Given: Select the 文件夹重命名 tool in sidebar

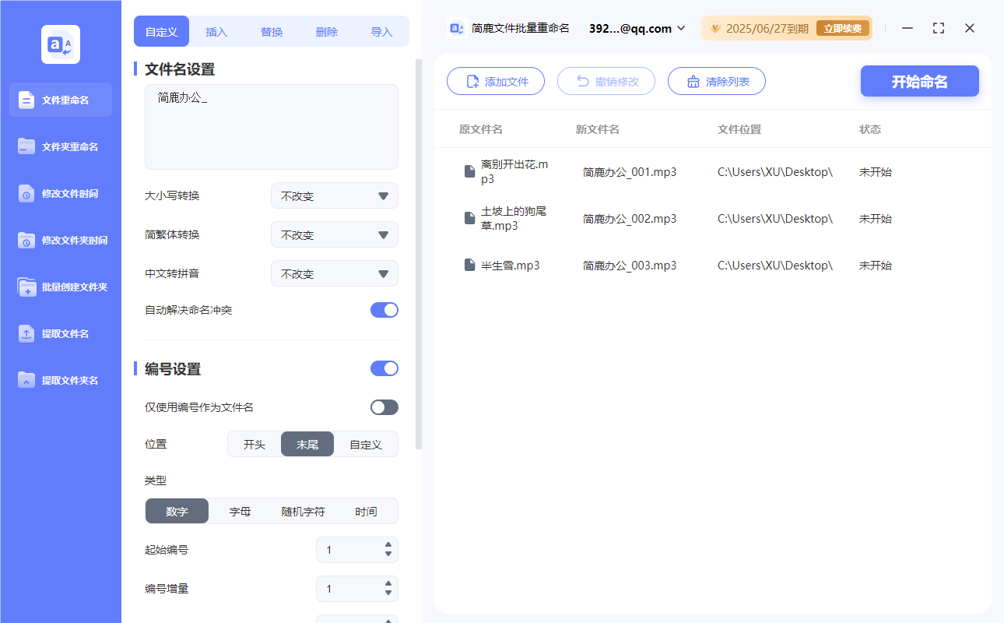Looking at the screenshot, I should (x=60, y=146).
